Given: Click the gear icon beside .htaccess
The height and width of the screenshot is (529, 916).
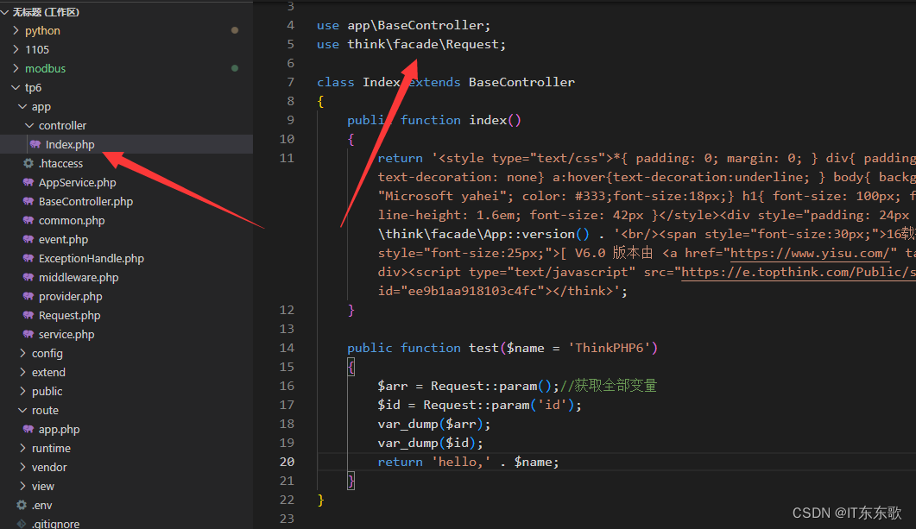Looking at the screenshot, I should 28,163.
